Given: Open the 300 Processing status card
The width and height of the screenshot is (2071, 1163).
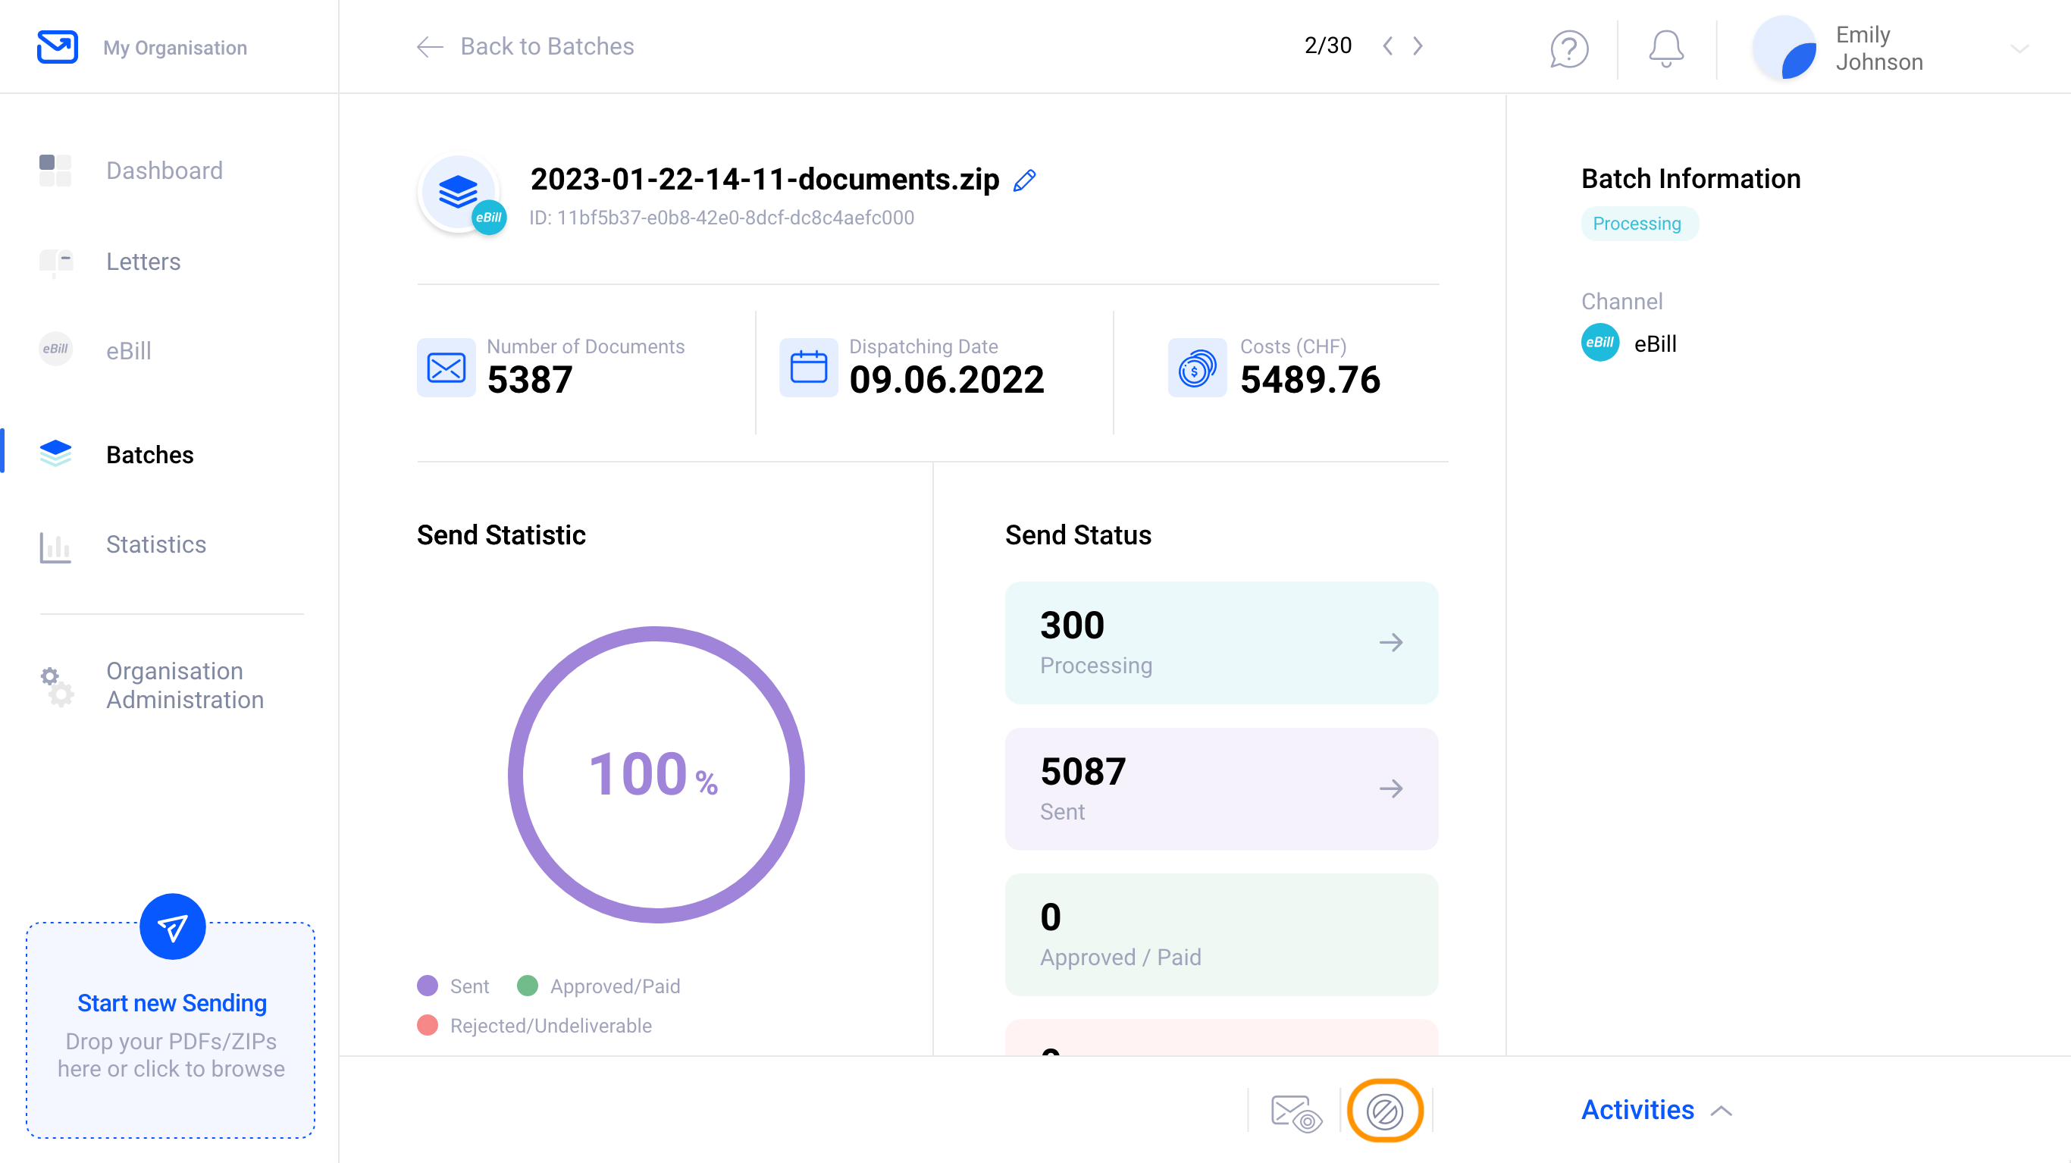Looking at the screenshot, I should (x=1220, y=644).
